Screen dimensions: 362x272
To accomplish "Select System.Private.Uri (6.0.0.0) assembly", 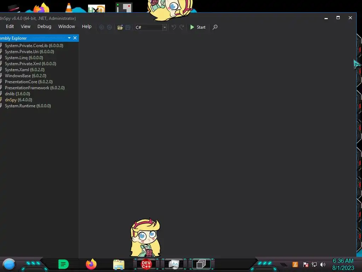I will (x=29, y=52).
